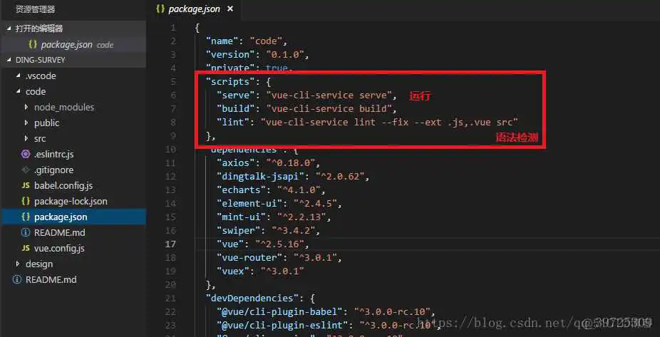Expand the public folder arrow
Viewport: 660px width, 337px height.
point(26,123)
